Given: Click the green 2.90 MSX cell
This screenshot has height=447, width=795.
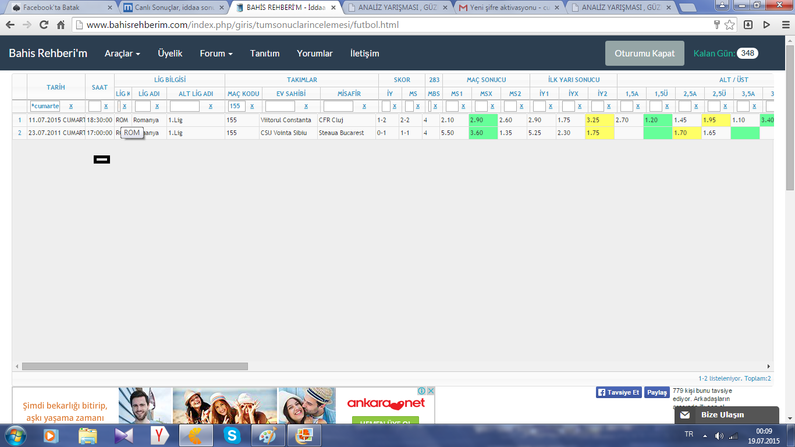Looking at the screenshot, I should (x=483, y=120).
